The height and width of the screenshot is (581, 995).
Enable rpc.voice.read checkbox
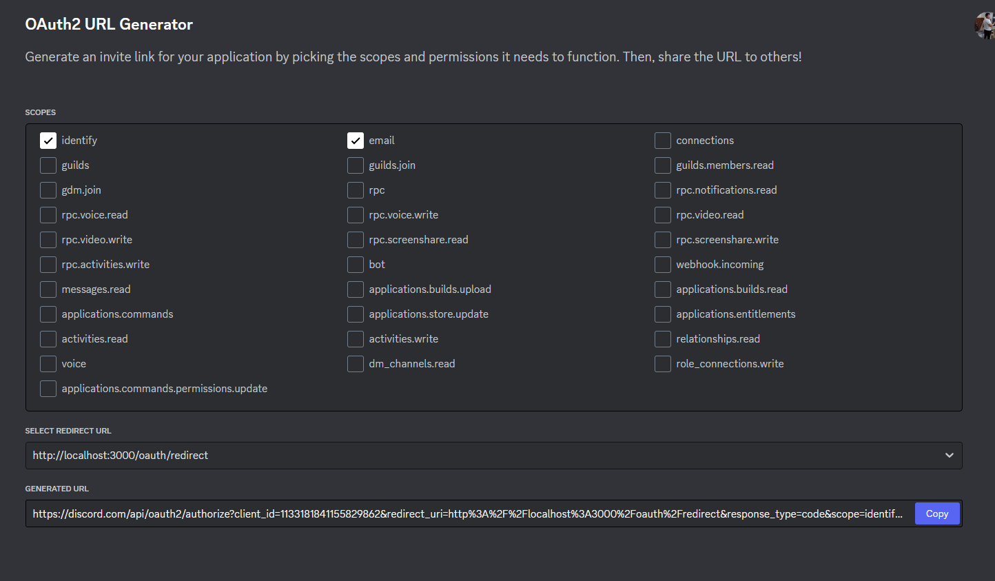[x=48, y=215]
